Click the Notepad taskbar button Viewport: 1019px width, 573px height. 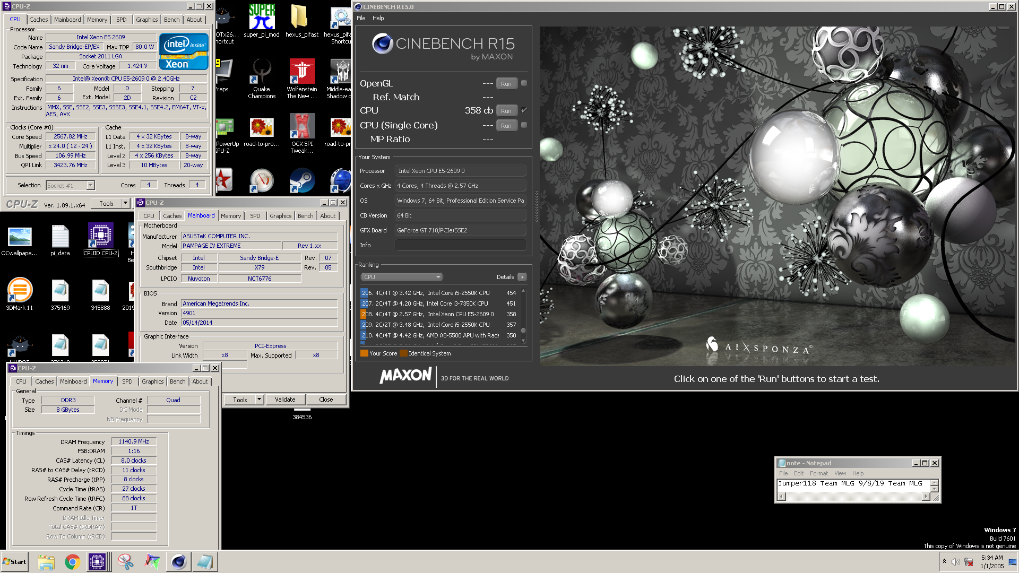pos(205,562)
